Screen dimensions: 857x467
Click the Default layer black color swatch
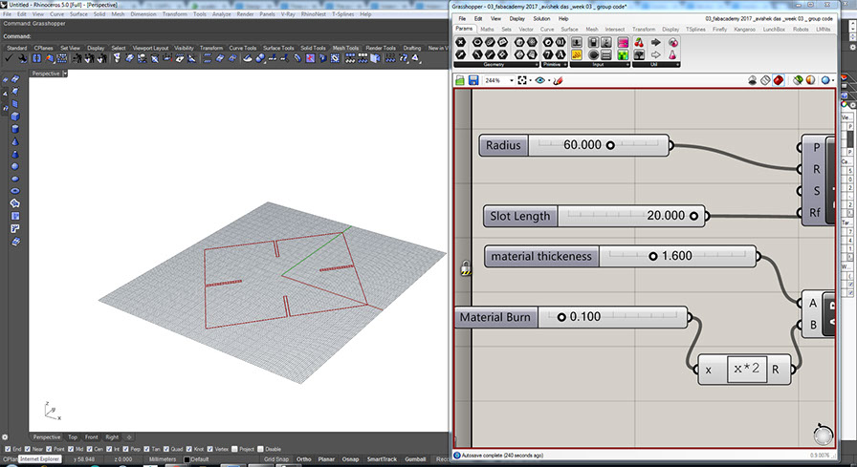click(x=187, y=459)
